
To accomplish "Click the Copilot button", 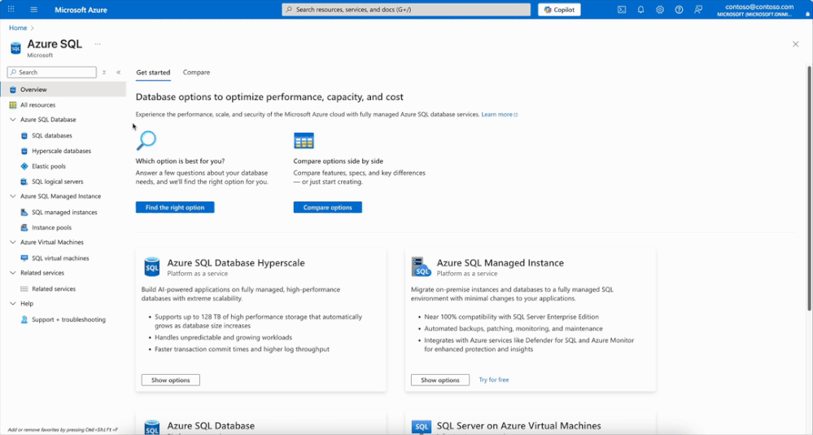I will coord(559,9).
